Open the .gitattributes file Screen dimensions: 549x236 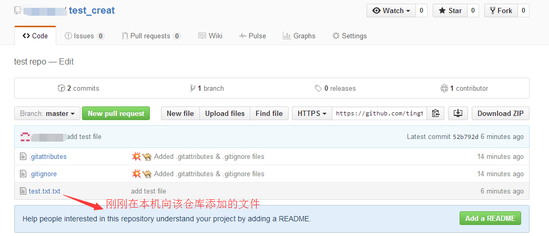(x=48, y=156)
